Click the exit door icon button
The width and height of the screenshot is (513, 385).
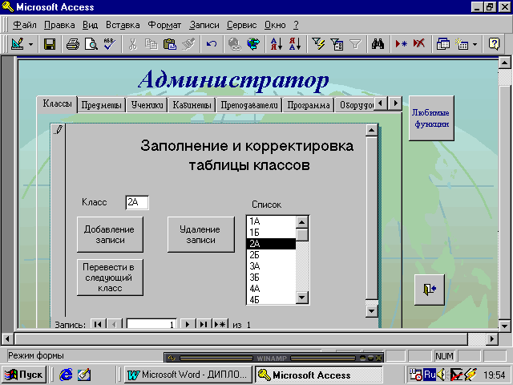coord(430,290)
